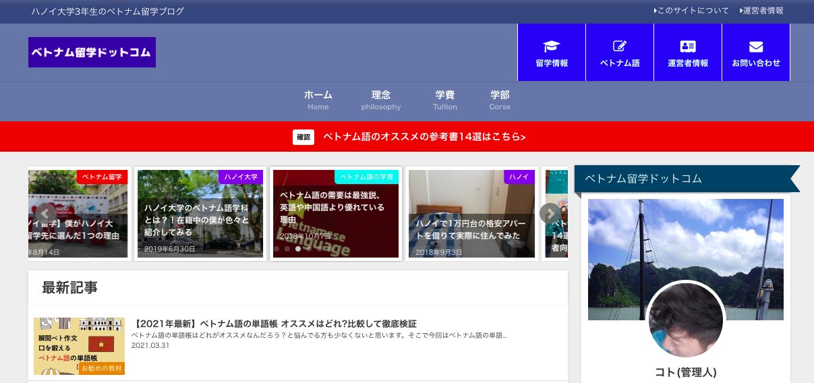Go to ホーム Home menu item
This screenshot has height=383, width=814.
(318, 100)
